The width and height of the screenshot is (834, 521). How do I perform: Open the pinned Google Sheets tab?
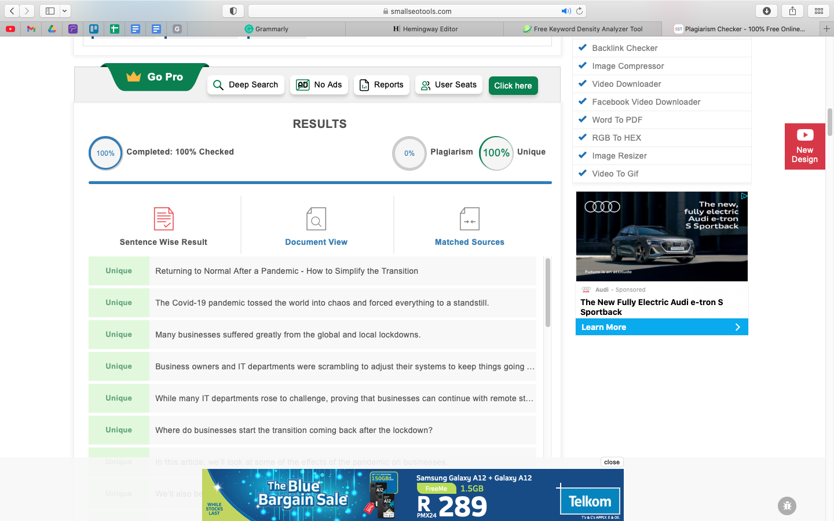click(115, 28)
